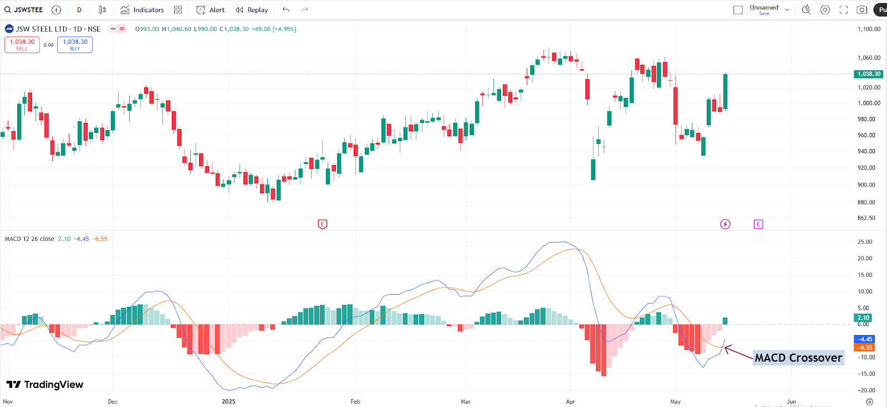Image resolution: width=887 pixels, height=407 pixels.
Task: Click the purple lightning event marker
Action: 725,224
